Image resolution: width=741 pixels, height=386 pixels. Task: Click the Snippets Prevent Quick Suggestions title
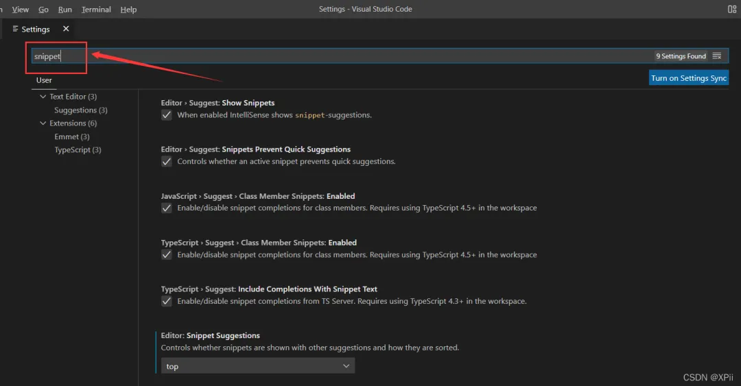click(x=256, y=149)
